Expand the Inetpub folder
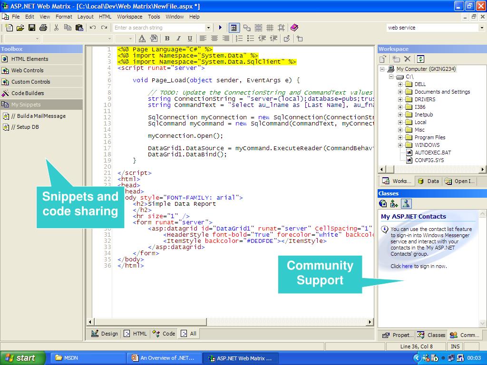Screen dimensions: 487x365 coord(400,115)
